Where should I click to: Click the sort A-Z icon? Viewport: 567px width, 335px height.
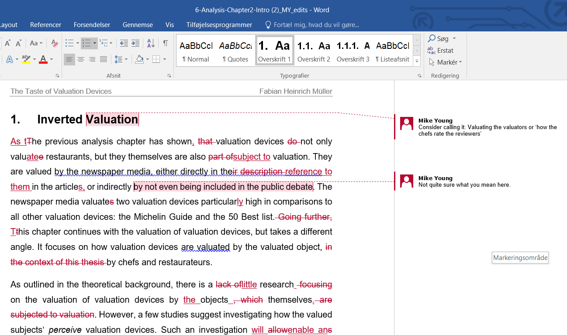pyautogui.click(x=151, y=43)
